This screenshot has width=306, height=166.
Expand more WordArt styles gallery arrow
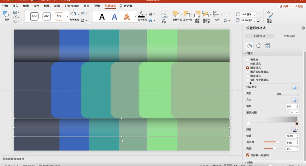click(135, 17)
